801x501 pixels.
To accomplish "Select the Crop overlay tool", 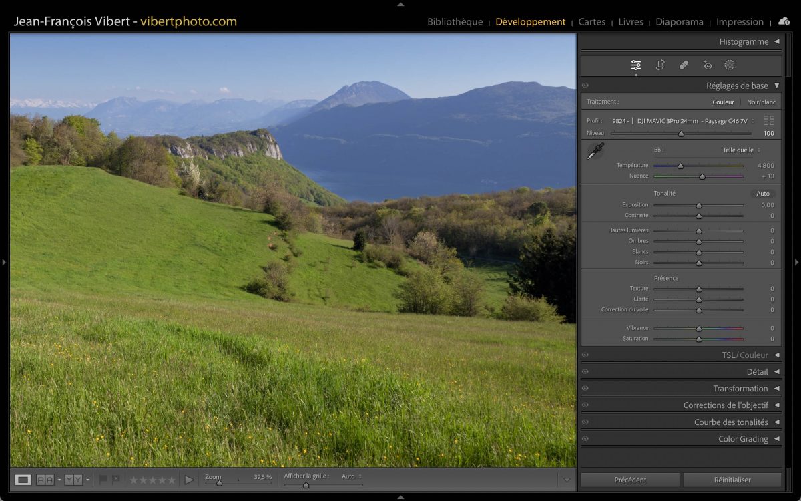I will (660, 65).
